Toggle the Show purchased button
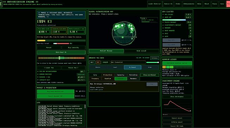The height and width of the screenshot is (128, 230). pyautogui.click(x=149, y=75)
